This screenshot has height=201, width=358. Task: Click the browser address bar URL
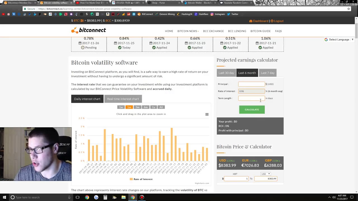pyautogui.click(x=85, y=9)
